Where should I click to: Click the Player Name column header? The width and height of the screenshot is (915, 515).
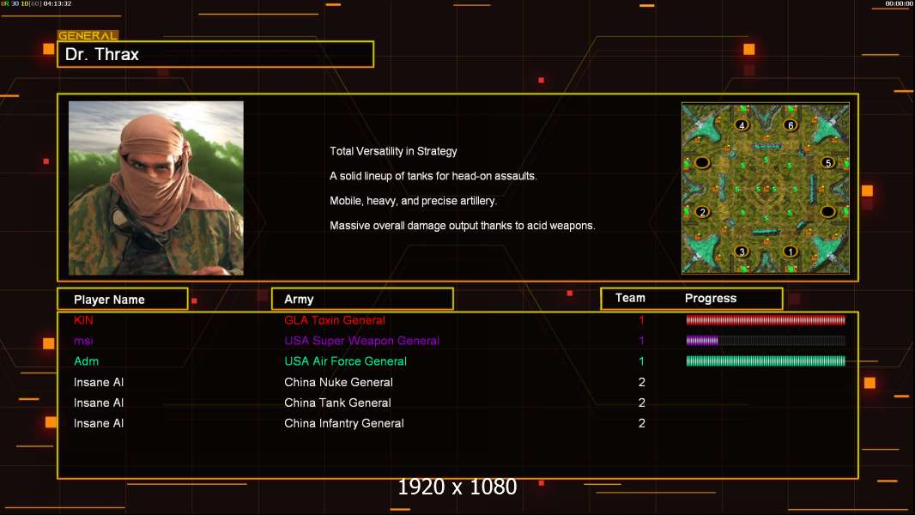pos(123,300)
